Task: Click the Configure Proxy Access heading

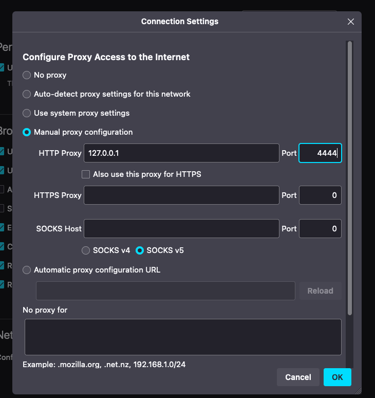Action: [106, 57]
